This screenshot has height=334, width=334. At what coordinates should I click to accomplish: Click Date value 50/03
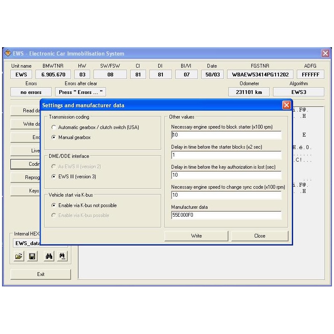click(213, 75)
